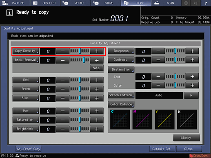Screen dimensions: 211x158
Task: Click the Drum/Dev. status indicator
Action: point(200,156)
